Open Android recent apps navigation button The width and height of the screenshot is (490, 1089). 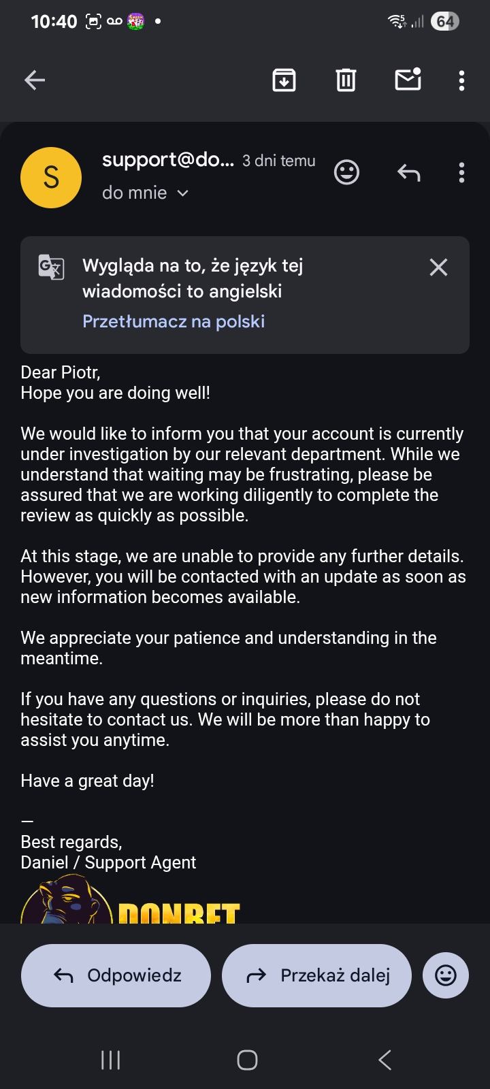(x=110, y=1060)
